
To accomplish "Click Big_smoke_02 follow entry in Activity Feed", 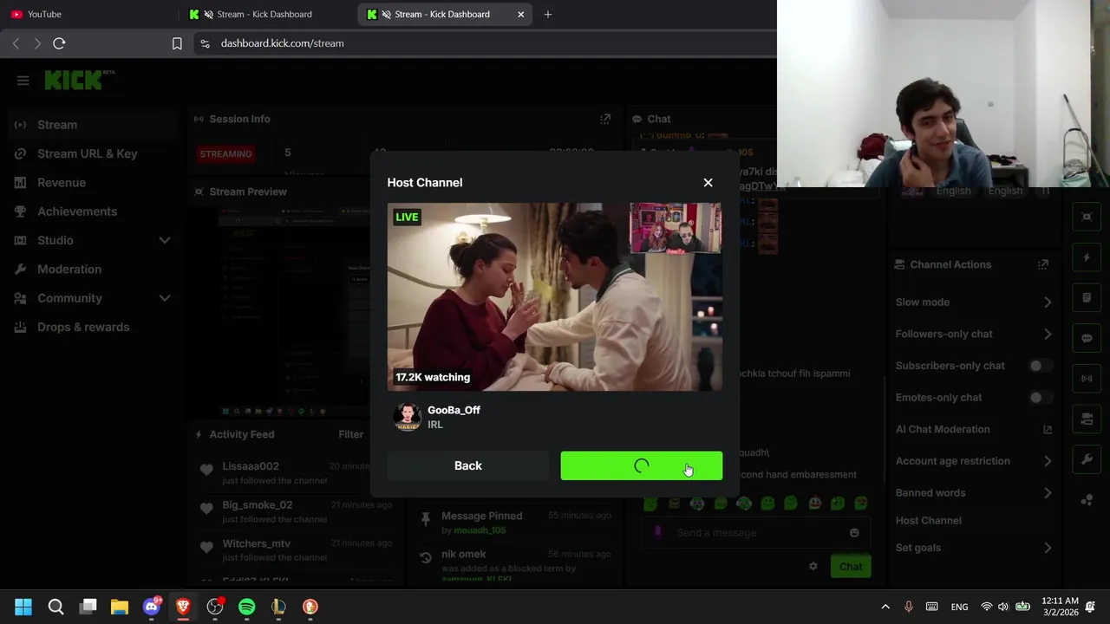I will pos(295,511).
